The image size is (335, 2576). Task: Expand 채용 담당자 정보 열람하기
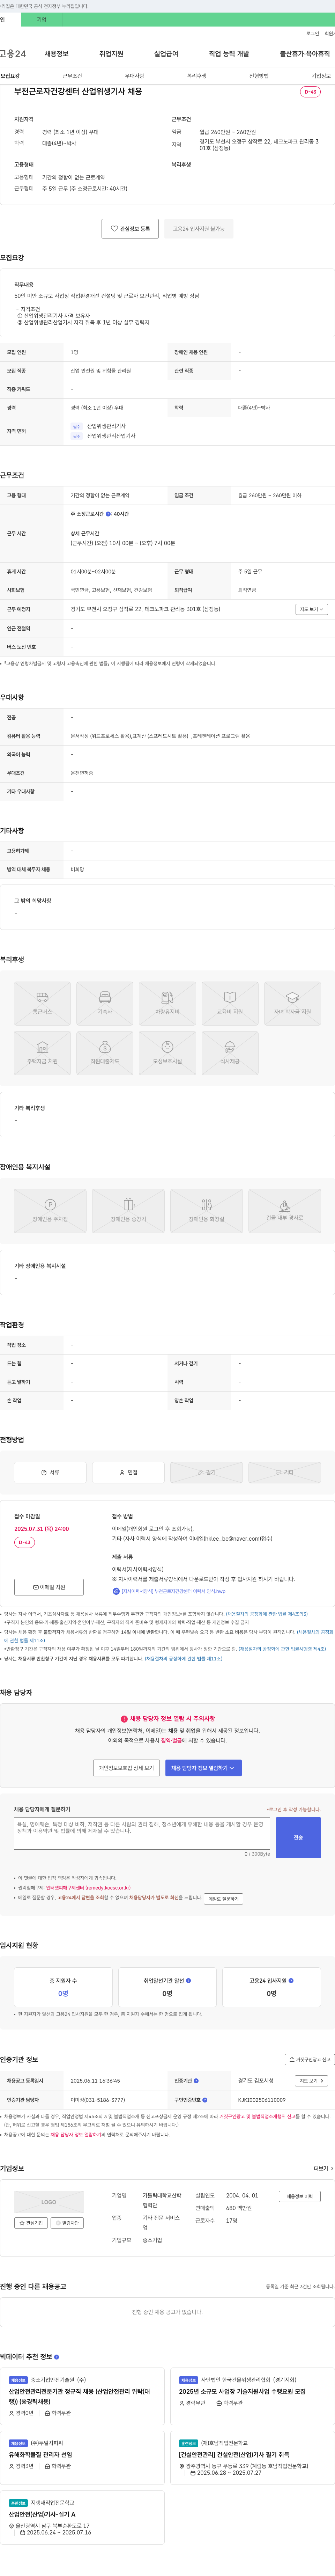pos(203,1768)
